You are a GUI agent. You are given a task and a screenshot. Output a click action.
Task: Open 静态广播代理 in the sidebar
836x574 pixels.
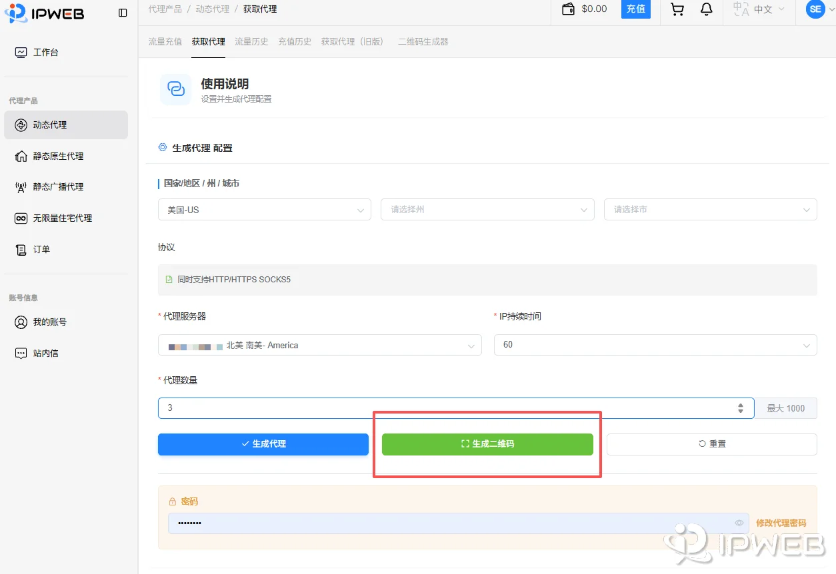pyautogui.click(x=66, y=187)
